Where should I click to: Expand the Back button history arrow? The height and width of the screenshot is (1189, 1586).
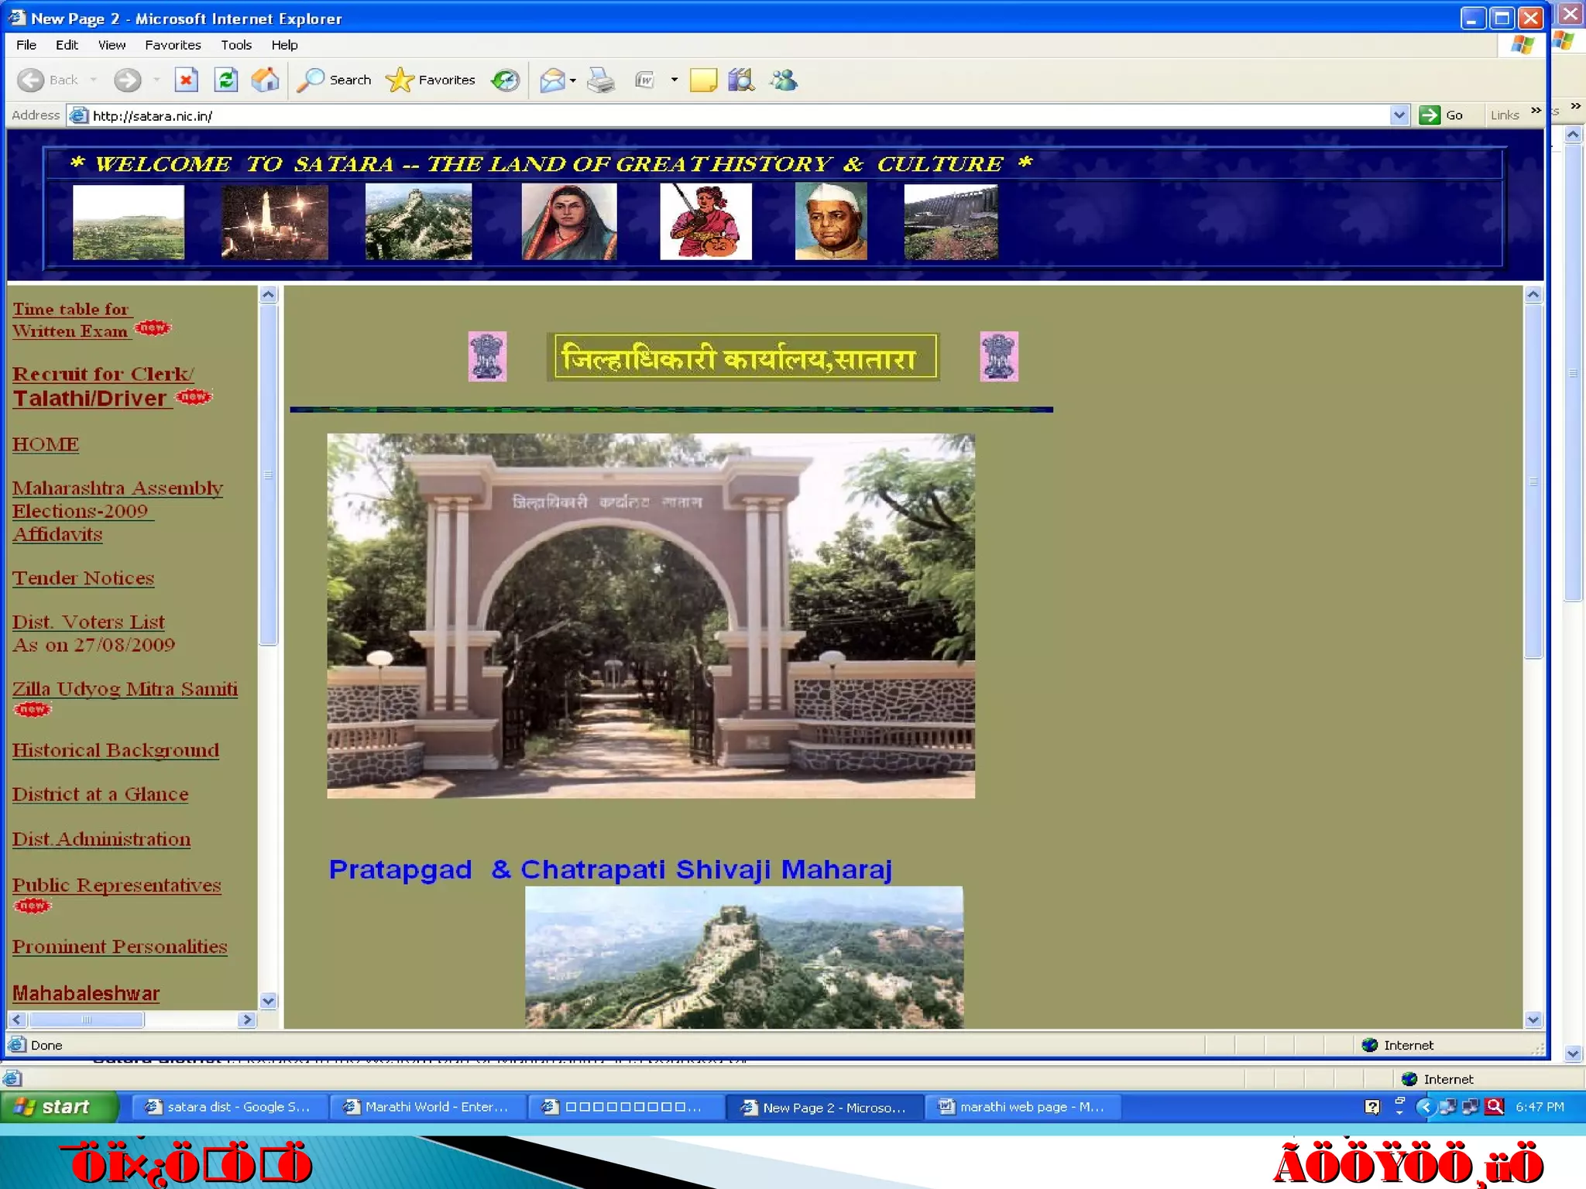coord(94,80)
